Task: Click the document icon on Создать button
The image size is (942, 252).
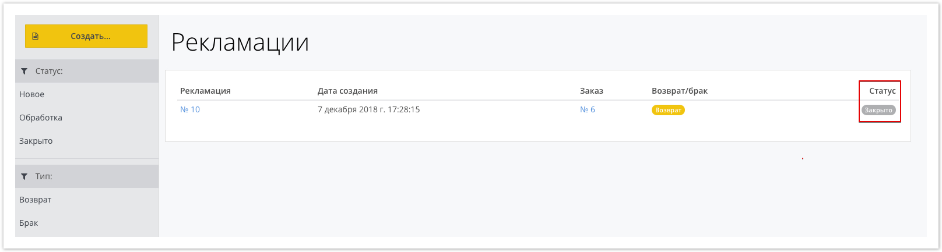Action: [35, 36]
